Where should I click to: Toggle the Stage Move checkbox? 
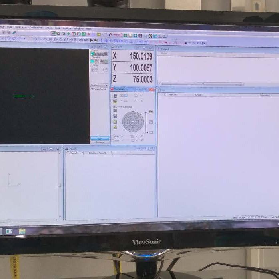pyautogui.click(x=92, y=89)
